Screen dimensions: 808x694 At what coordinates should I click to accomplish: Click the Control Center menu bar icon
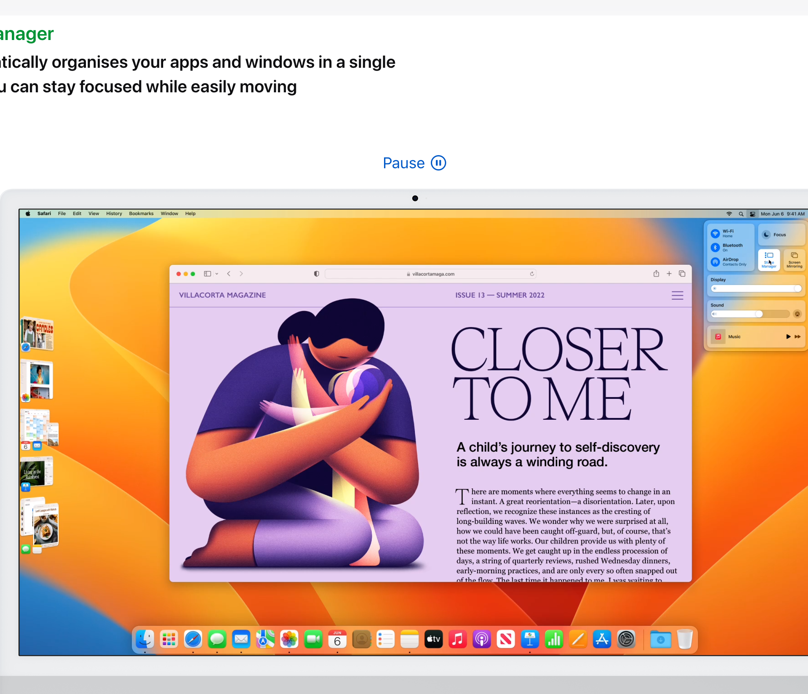click(x=753, y=214)
